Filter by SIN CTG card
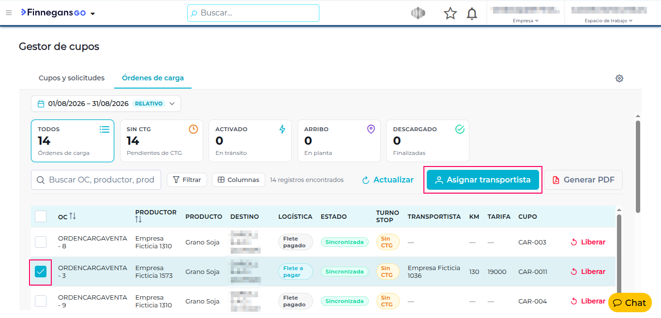 click(x=161, y=141)
